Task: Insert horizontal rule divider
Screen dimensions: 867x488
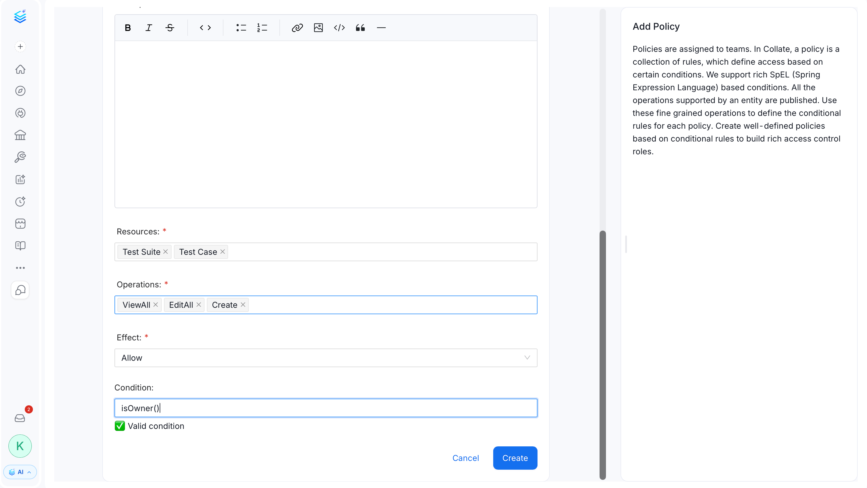Action: click(x=381, y=28)
